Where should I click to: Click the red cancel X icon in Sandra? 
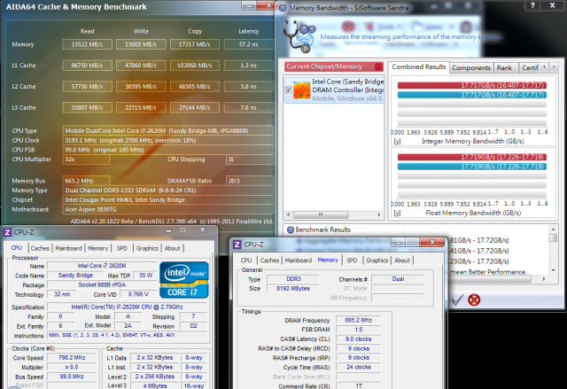click(x=474, y=300)
